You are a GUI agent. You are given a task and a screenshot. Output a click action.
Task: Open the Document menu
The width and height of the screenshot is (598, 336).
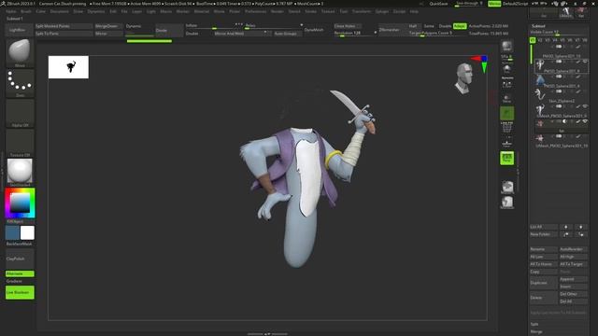(x=60, y=11)
